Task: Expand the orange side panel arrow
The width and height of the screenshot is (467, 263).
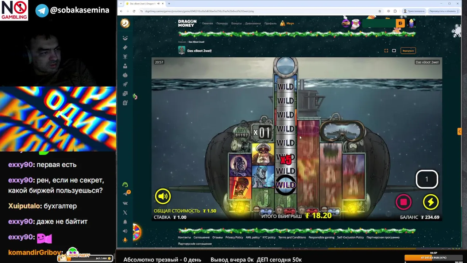Action: (459, 131)
